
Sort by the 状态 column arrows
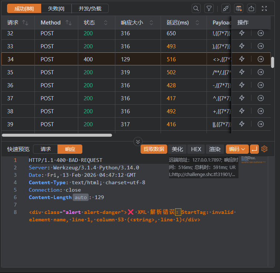point(106,23)
